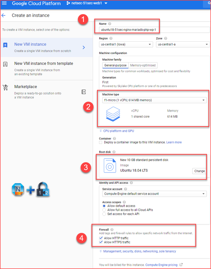
Task: Toggle the Allow HTTPS traffic checkbox
Action: coord(101,242)
